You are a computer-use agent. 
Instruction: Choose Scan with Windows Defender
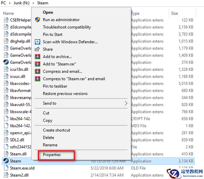(70, 42)
